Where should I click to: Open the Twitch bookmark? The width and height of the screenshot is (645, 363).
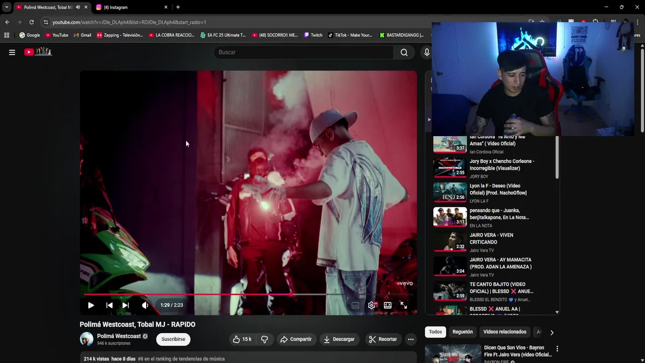pos(313,35)
